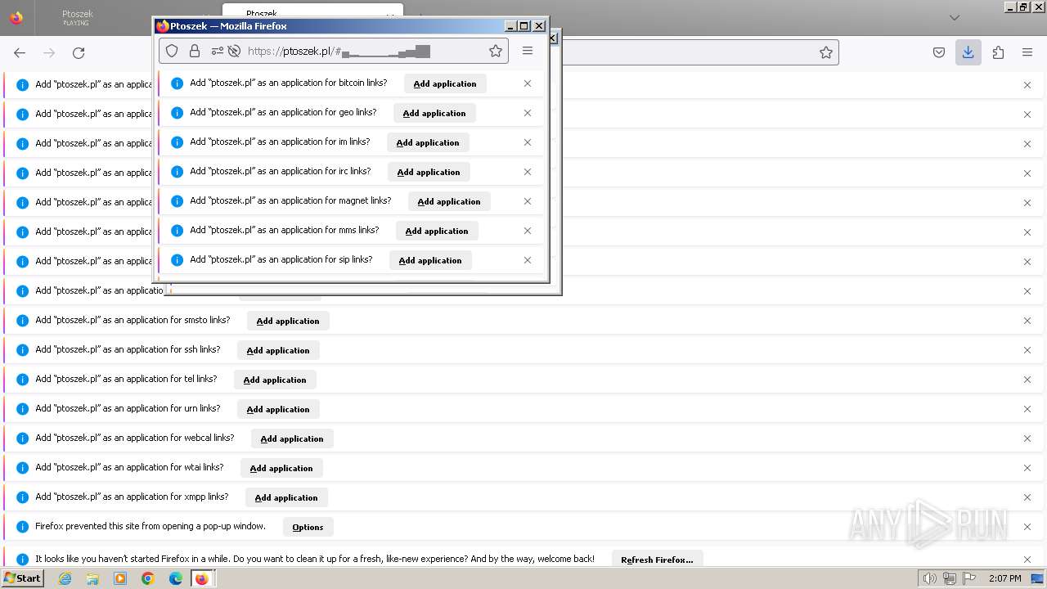Reload page in main Firefox window

pos(79,52)
